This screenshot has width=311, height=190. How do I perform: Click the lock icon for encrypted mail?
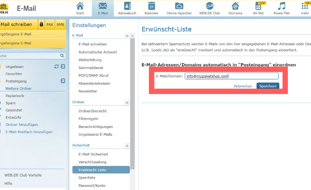click(x=41, y=25)
